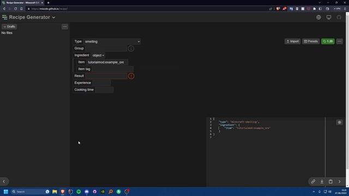Click the browser back button
The height and width of the screenshot is (196, 349).
pyautogui.click(x=4, y=9)
